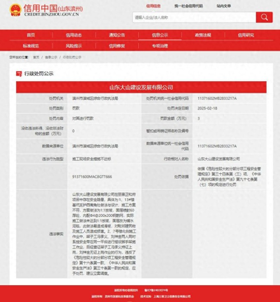
Task: Click the 处罚内容 value 对其进行罚款
Action: click(x=83, y=118)
